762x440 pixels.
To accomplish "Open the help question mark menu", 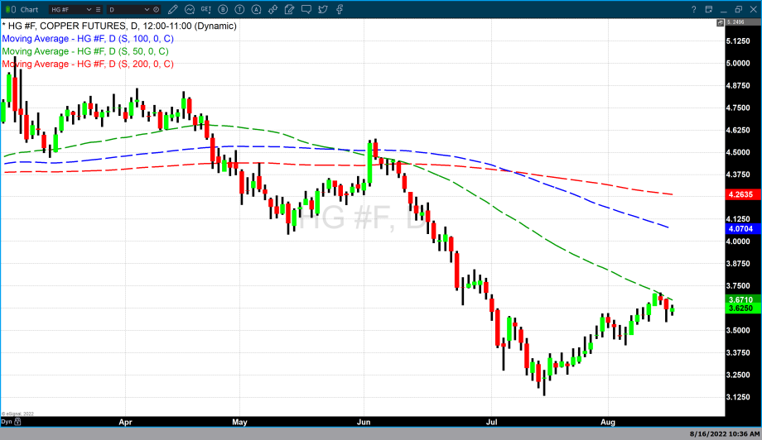I will pos(693,9).
